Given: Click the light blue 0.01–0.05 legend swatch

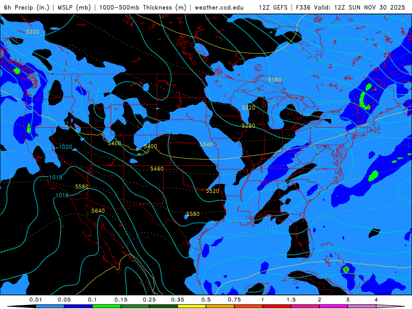Looking at the screenshot, I should pos(50,306).
